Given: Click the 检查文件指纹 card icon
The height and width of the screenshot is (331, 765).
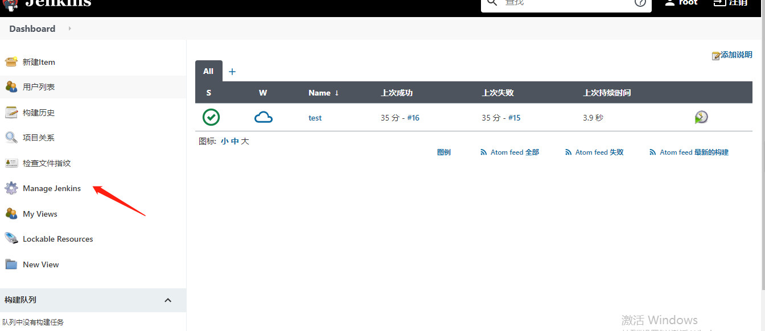Looking at the screenshot, I should tap(11, 163).
